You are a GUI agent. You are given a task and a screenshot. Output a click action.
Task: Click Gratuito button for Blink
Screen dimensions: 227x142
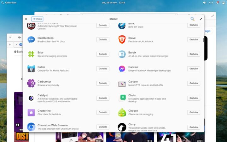tap(194, 25)
